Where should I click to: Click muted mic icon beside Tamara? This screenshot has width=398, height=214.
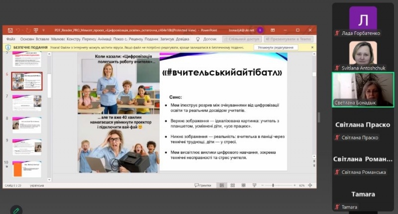tap(337, 207)
